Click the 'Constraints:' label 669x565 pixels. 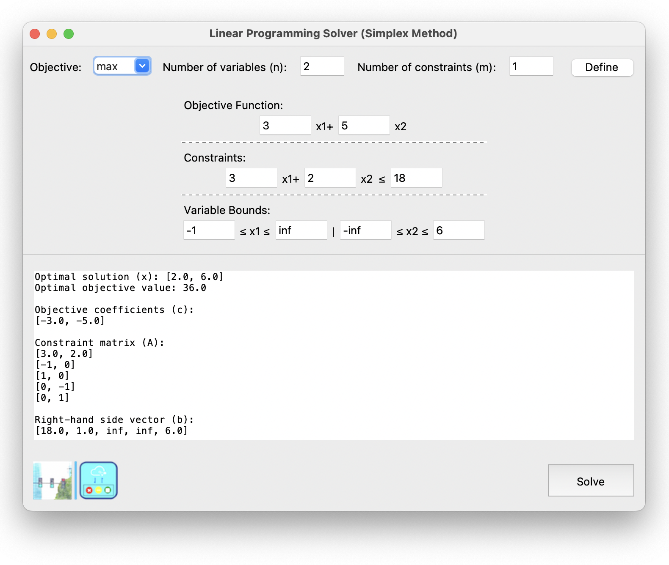coord(215,158)
